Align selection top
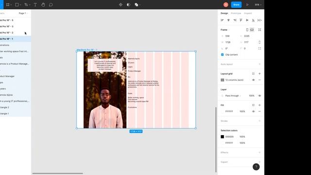The image size is (311, 175). click(x=241, y=20)
